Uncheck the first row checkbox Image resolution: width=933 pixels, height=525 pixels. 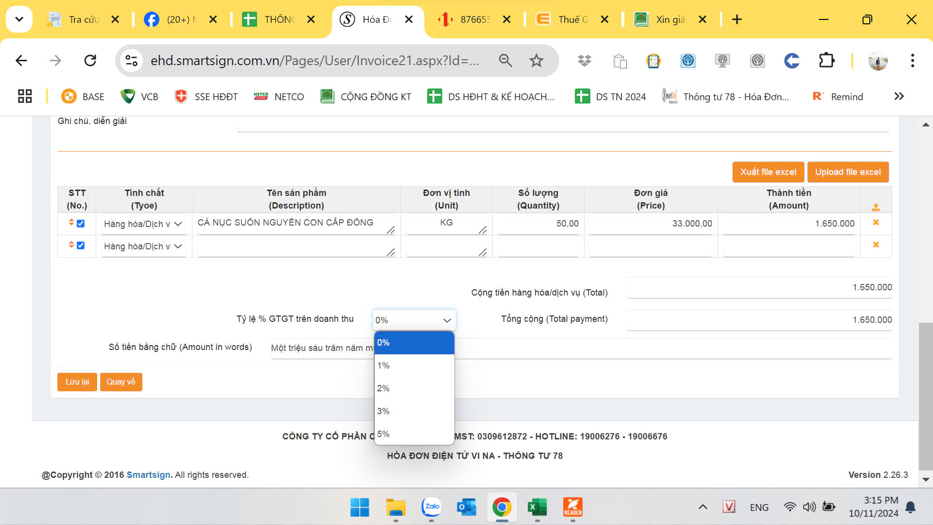point(81,224)
